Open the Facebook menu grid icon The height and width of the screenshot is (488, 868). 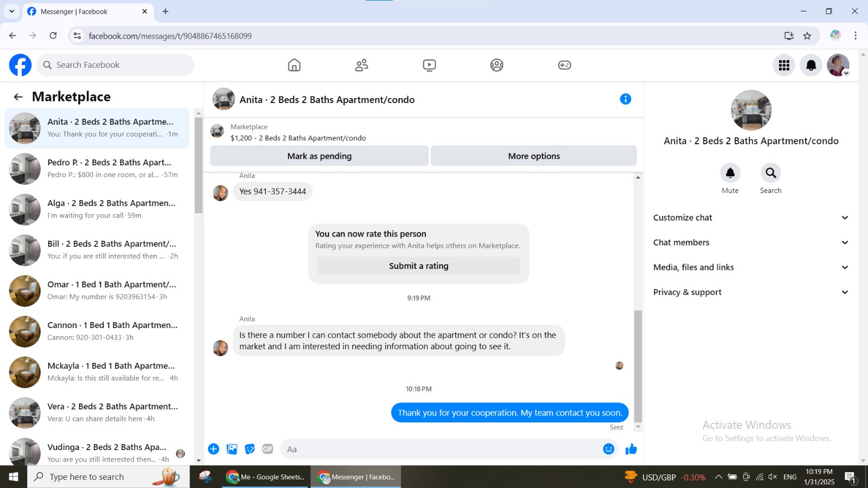[784, 65]
